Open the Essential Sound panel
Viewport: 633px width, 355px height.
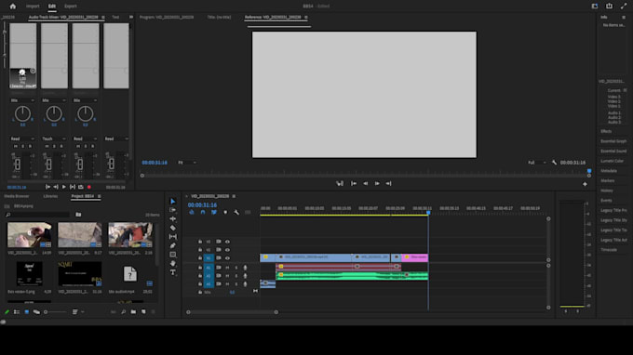[613, 151]
